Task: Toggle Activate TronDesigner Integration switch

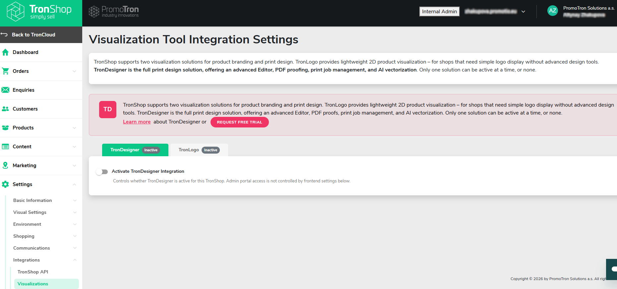Action: [102, 172]
